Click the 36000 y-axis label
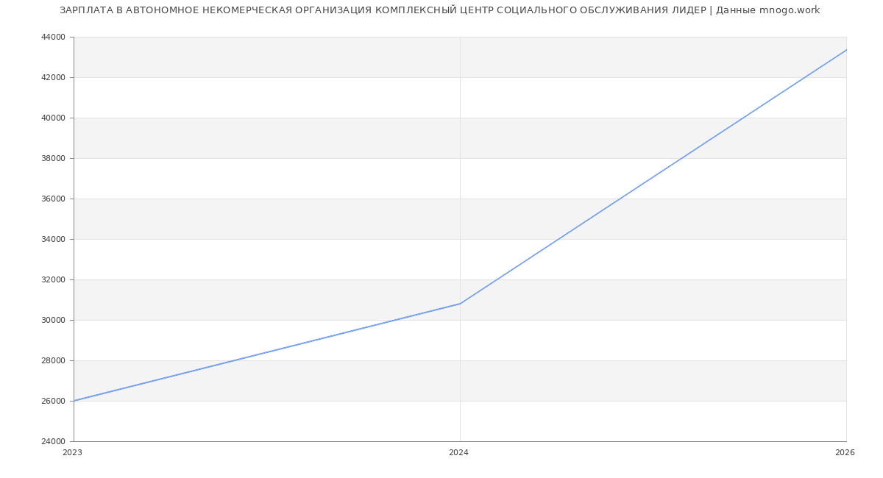This screenshot has width=883, height=478. (54, 199)
